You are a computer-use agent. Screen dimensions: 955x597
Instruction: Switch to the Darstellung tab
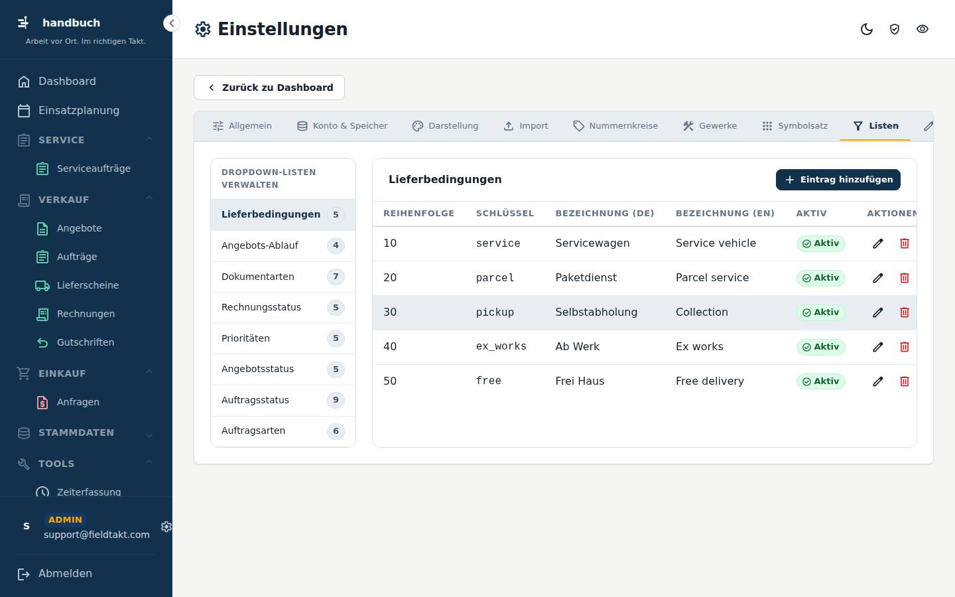coord(445,126)
